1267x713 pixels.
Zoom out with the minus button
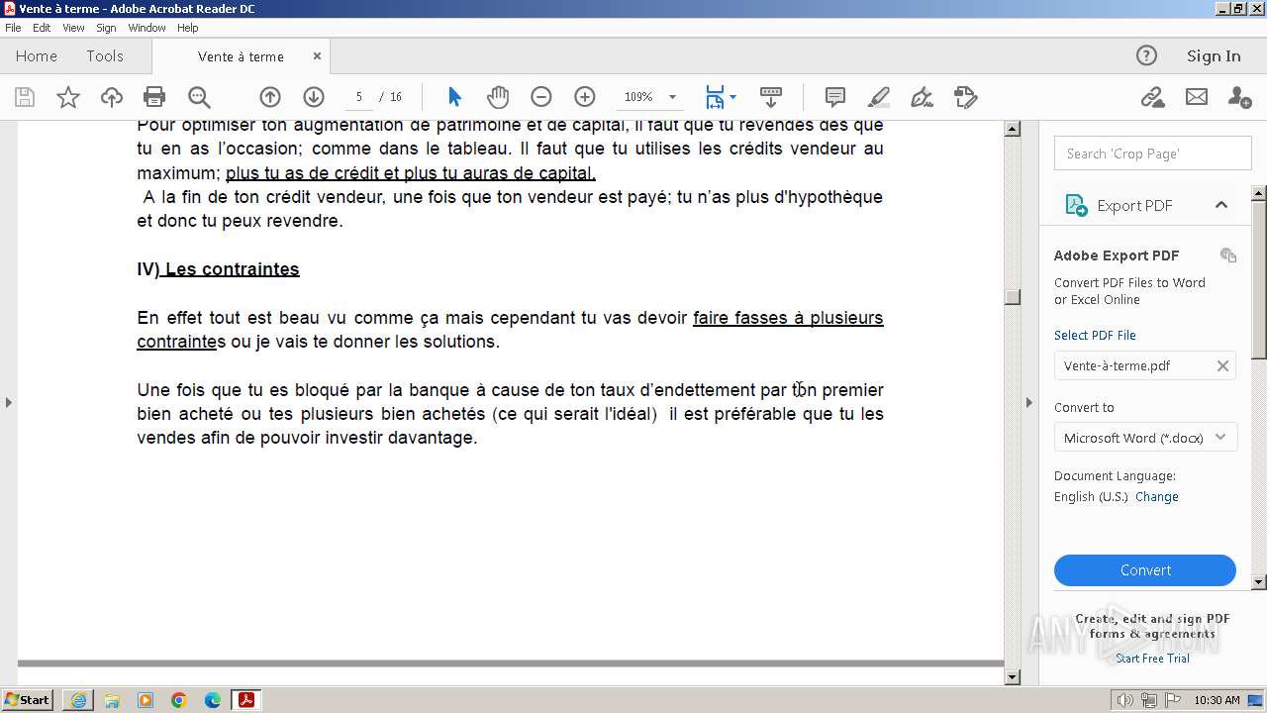pyautogui.click(x=541, y=97)
